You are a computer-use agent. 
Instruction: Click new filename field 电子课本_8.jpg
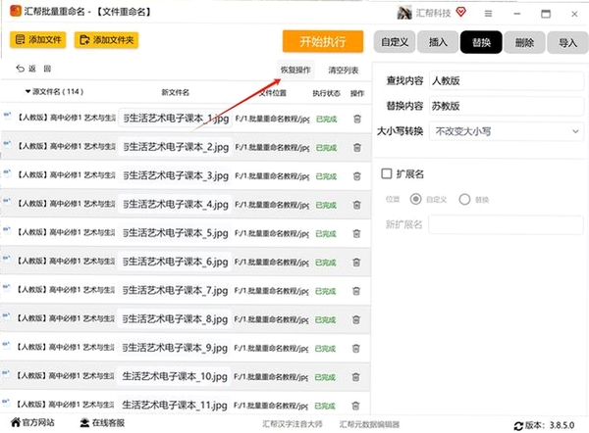175,319
